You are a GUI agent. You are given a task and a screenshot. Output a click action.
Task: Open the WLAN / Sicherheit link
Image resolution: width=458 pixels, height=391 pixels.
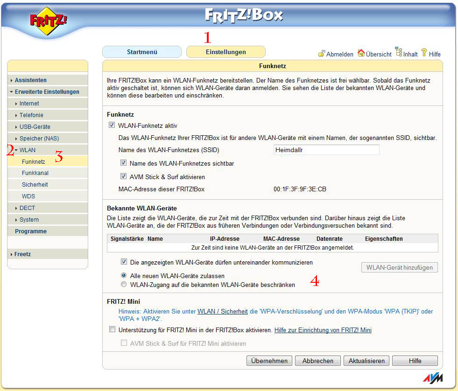pyautogui.click(x=222, y=311)
